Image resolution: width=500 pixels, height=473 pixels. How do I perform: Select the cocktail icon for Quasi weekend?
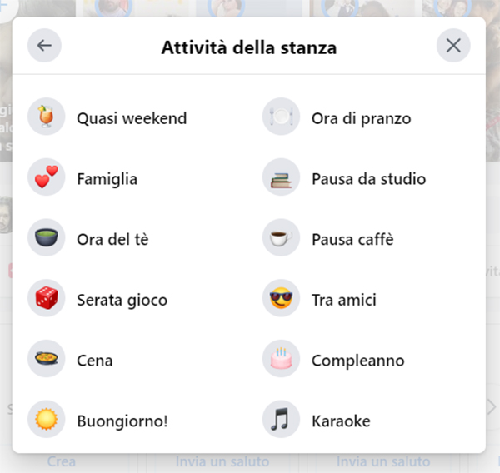click(45, 118)
